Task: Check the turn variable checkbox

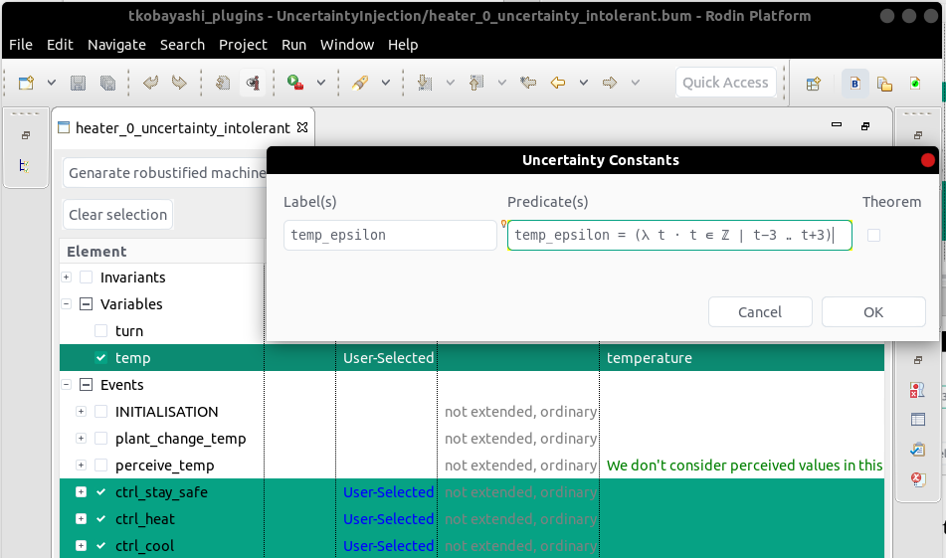Action: pyautogui.click(x=100, y=331)
